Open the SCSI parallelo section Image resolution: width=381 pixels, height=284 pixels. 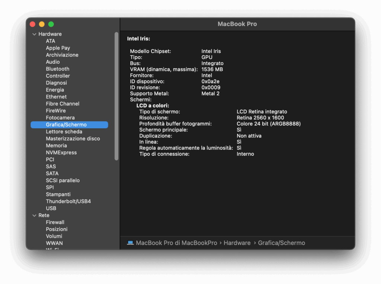pyautogui.click(x=62, y=180)
